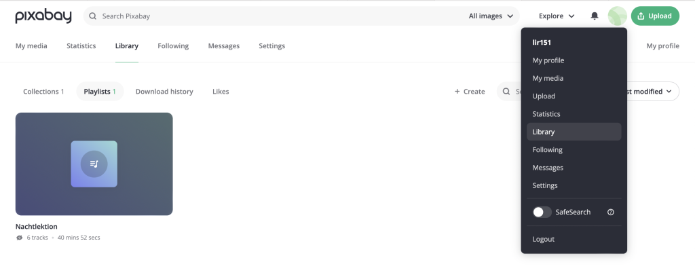Choose Settings in user menu
Screen dimensions: 695x279
pyautogui.click(x=574, y=185)
